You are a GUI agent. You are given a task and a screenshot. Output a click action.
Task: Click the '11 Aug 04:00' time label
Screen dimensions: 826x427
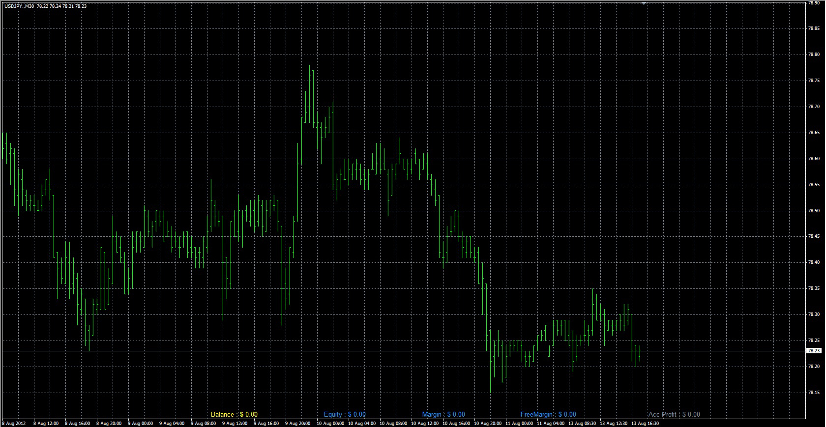click(x=550, y=423)
